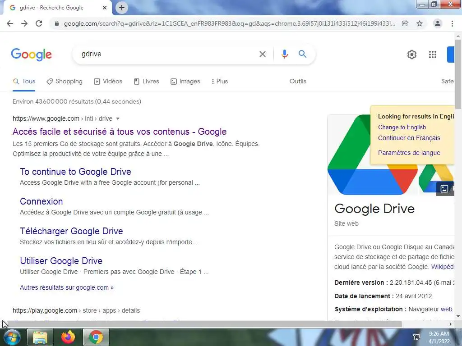
Task: Open Chrome's three-dot menu
Action: [452, 23]
